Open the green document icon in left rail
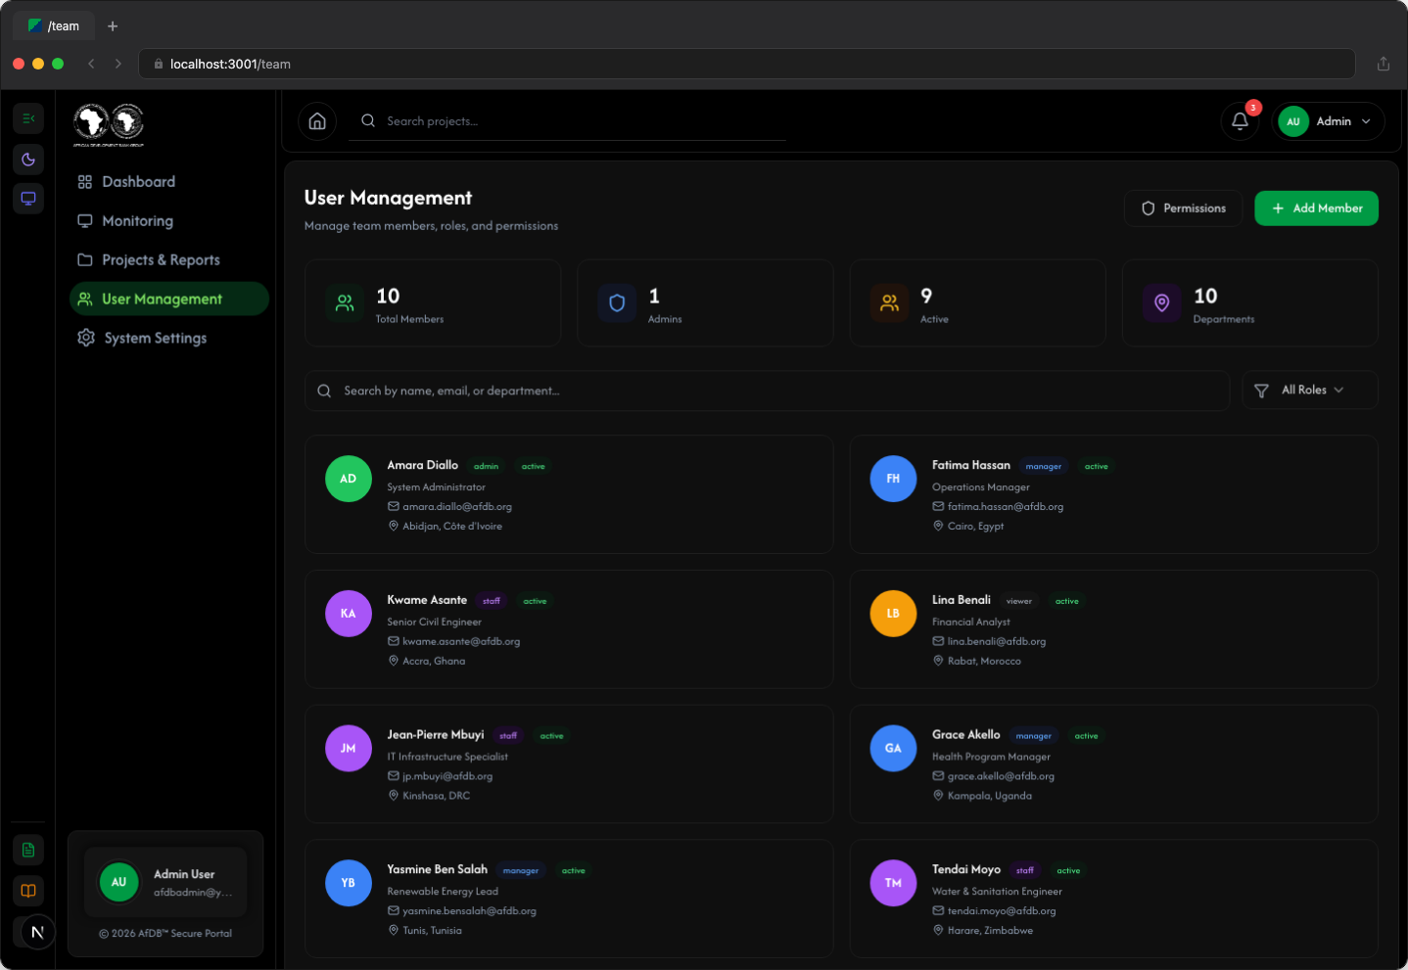Viewport: 1408px width, 970px height. (x=28, y=850)
